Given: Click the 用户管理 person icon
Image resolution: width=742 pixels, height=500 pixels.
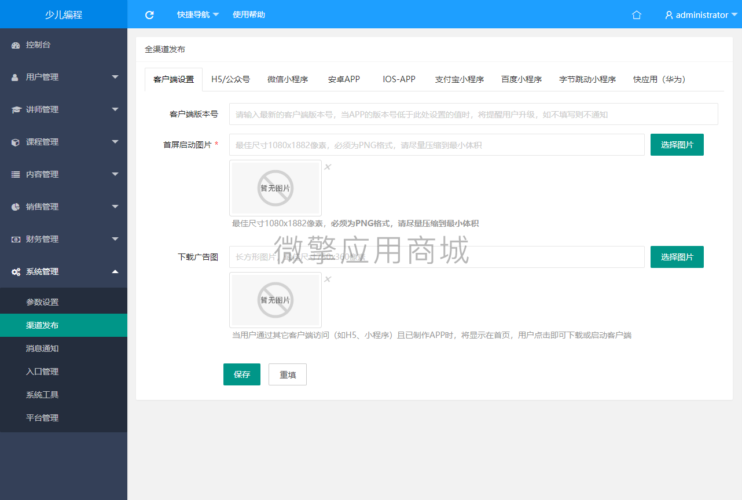Looking at the screenshot, I should point(15,77).
